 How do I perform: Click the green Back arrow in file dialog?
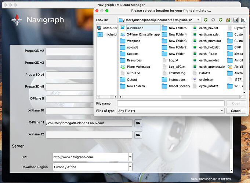pos(206,20)
